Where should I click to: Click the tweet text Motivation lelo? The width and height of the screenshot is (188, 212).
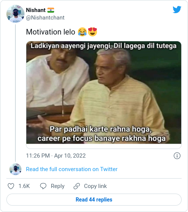click(x=50, y=32)
